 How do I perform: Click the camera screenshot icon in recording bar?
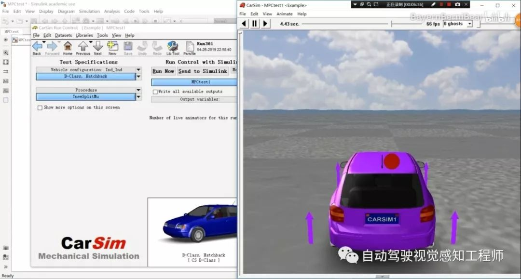pos(457,4)
